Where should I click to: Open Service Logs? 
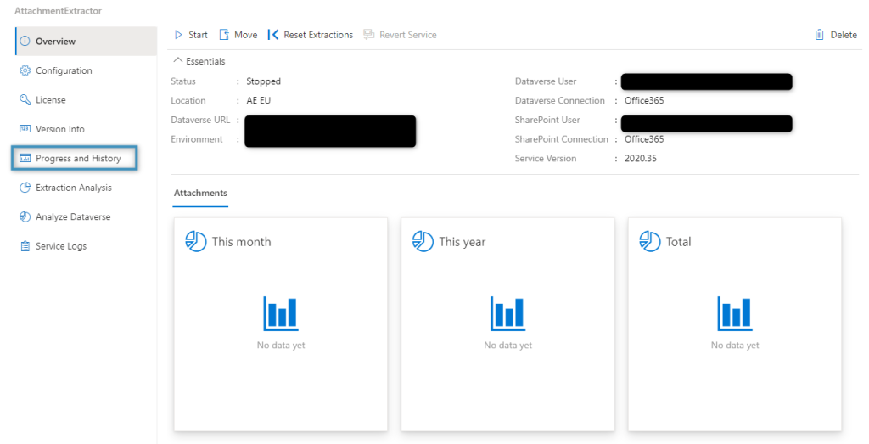tap(86, 246)
